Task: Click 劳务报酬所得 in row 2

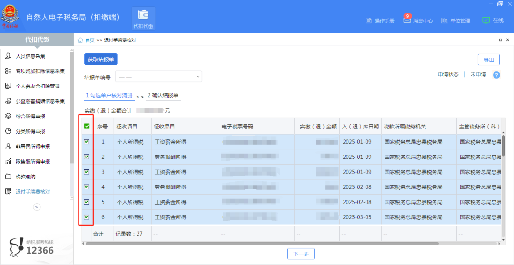Action: 170,157
